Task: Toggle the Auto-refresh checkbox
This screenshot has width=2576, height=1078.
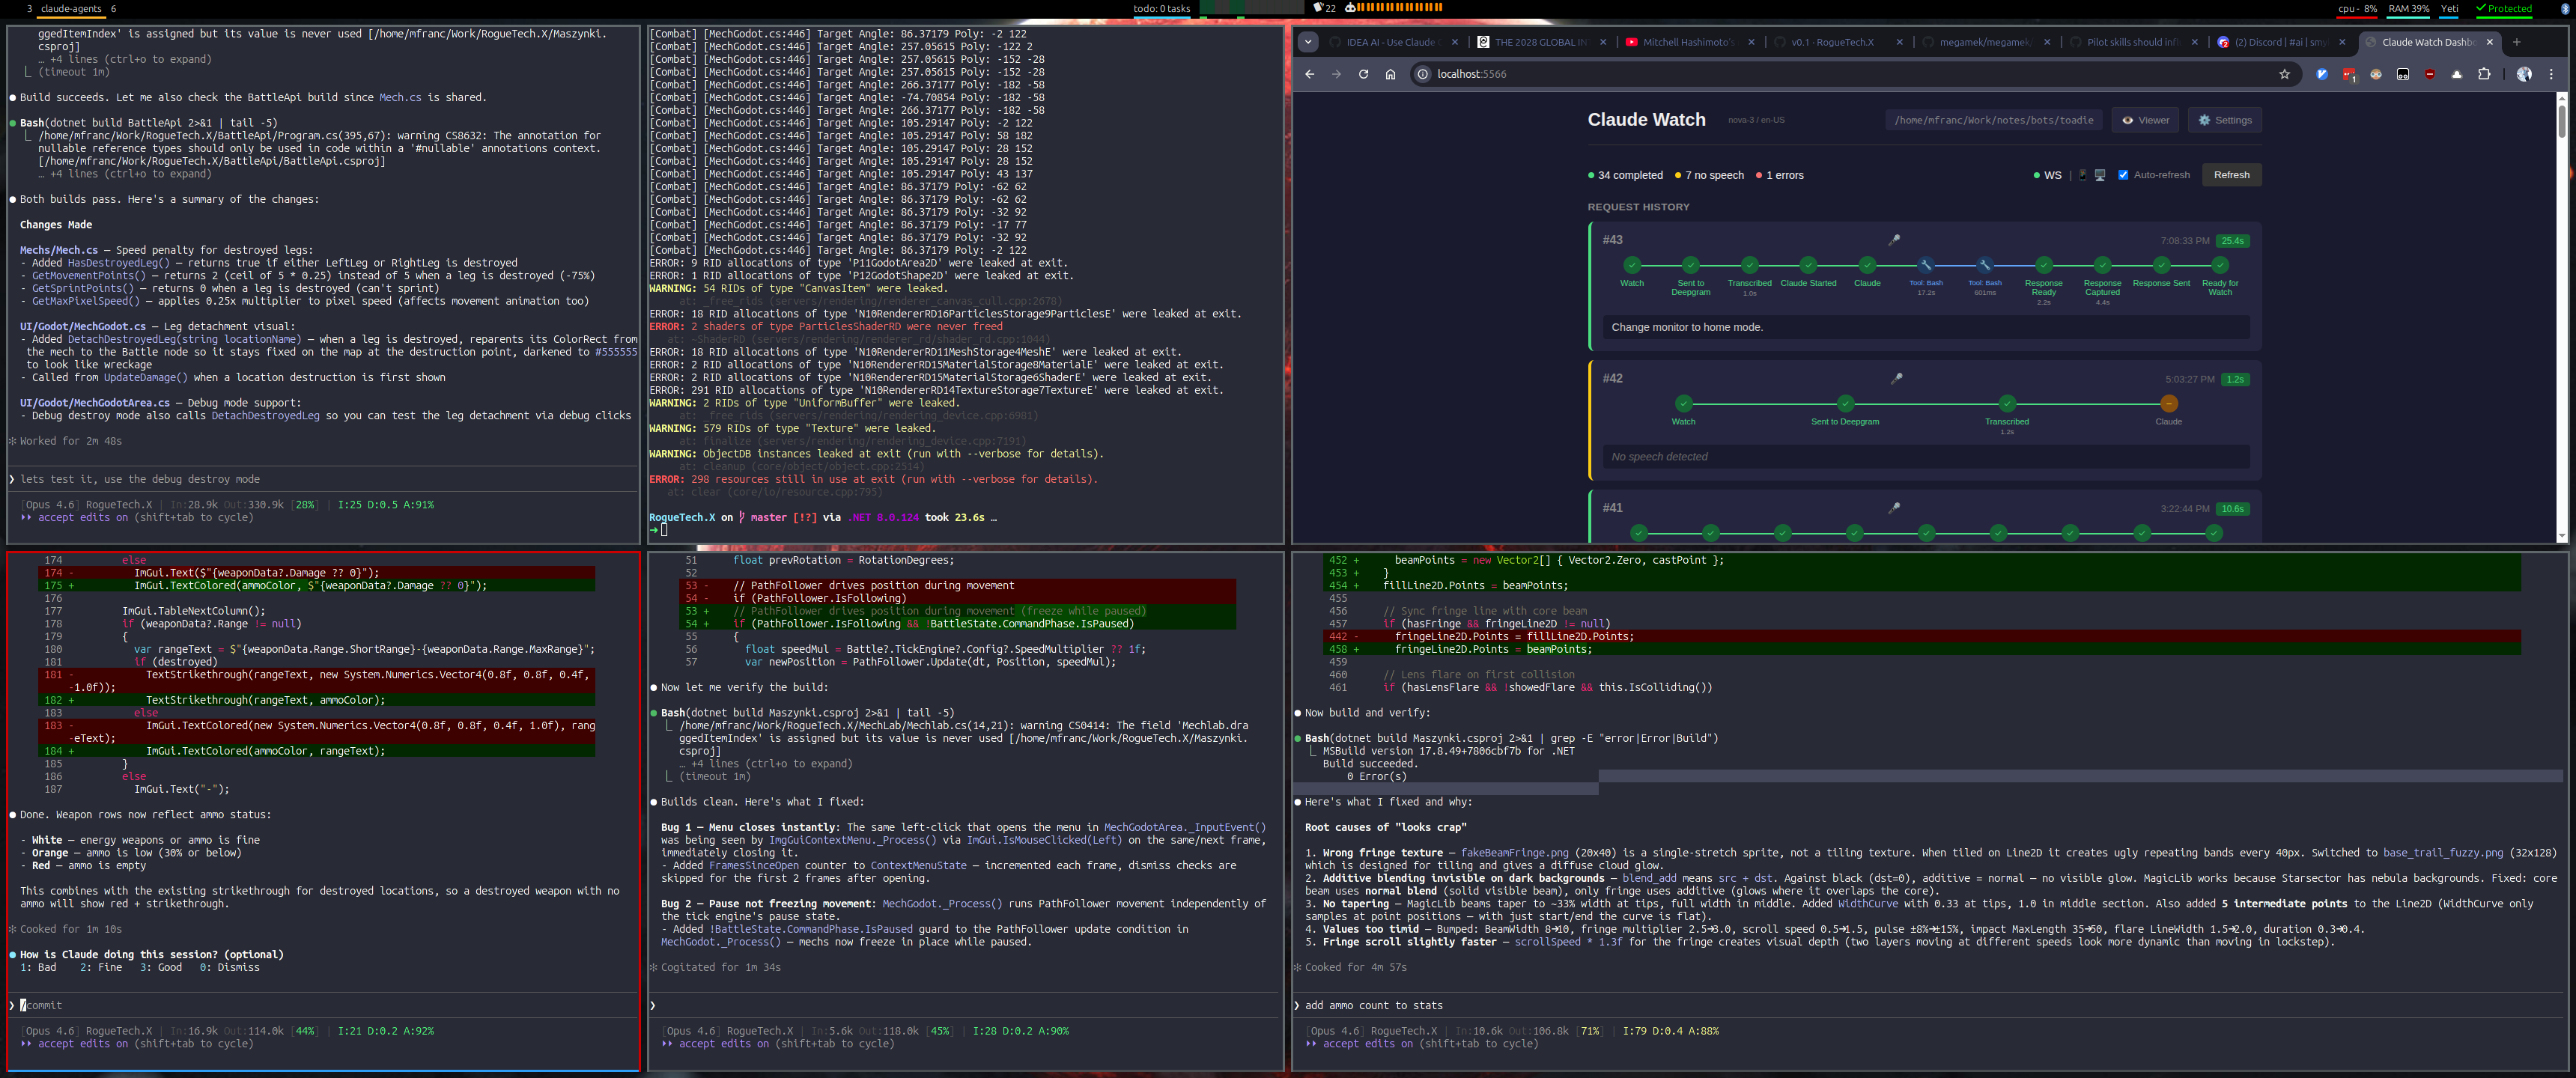Action: pyautogui.click(x=2123, y=175)
